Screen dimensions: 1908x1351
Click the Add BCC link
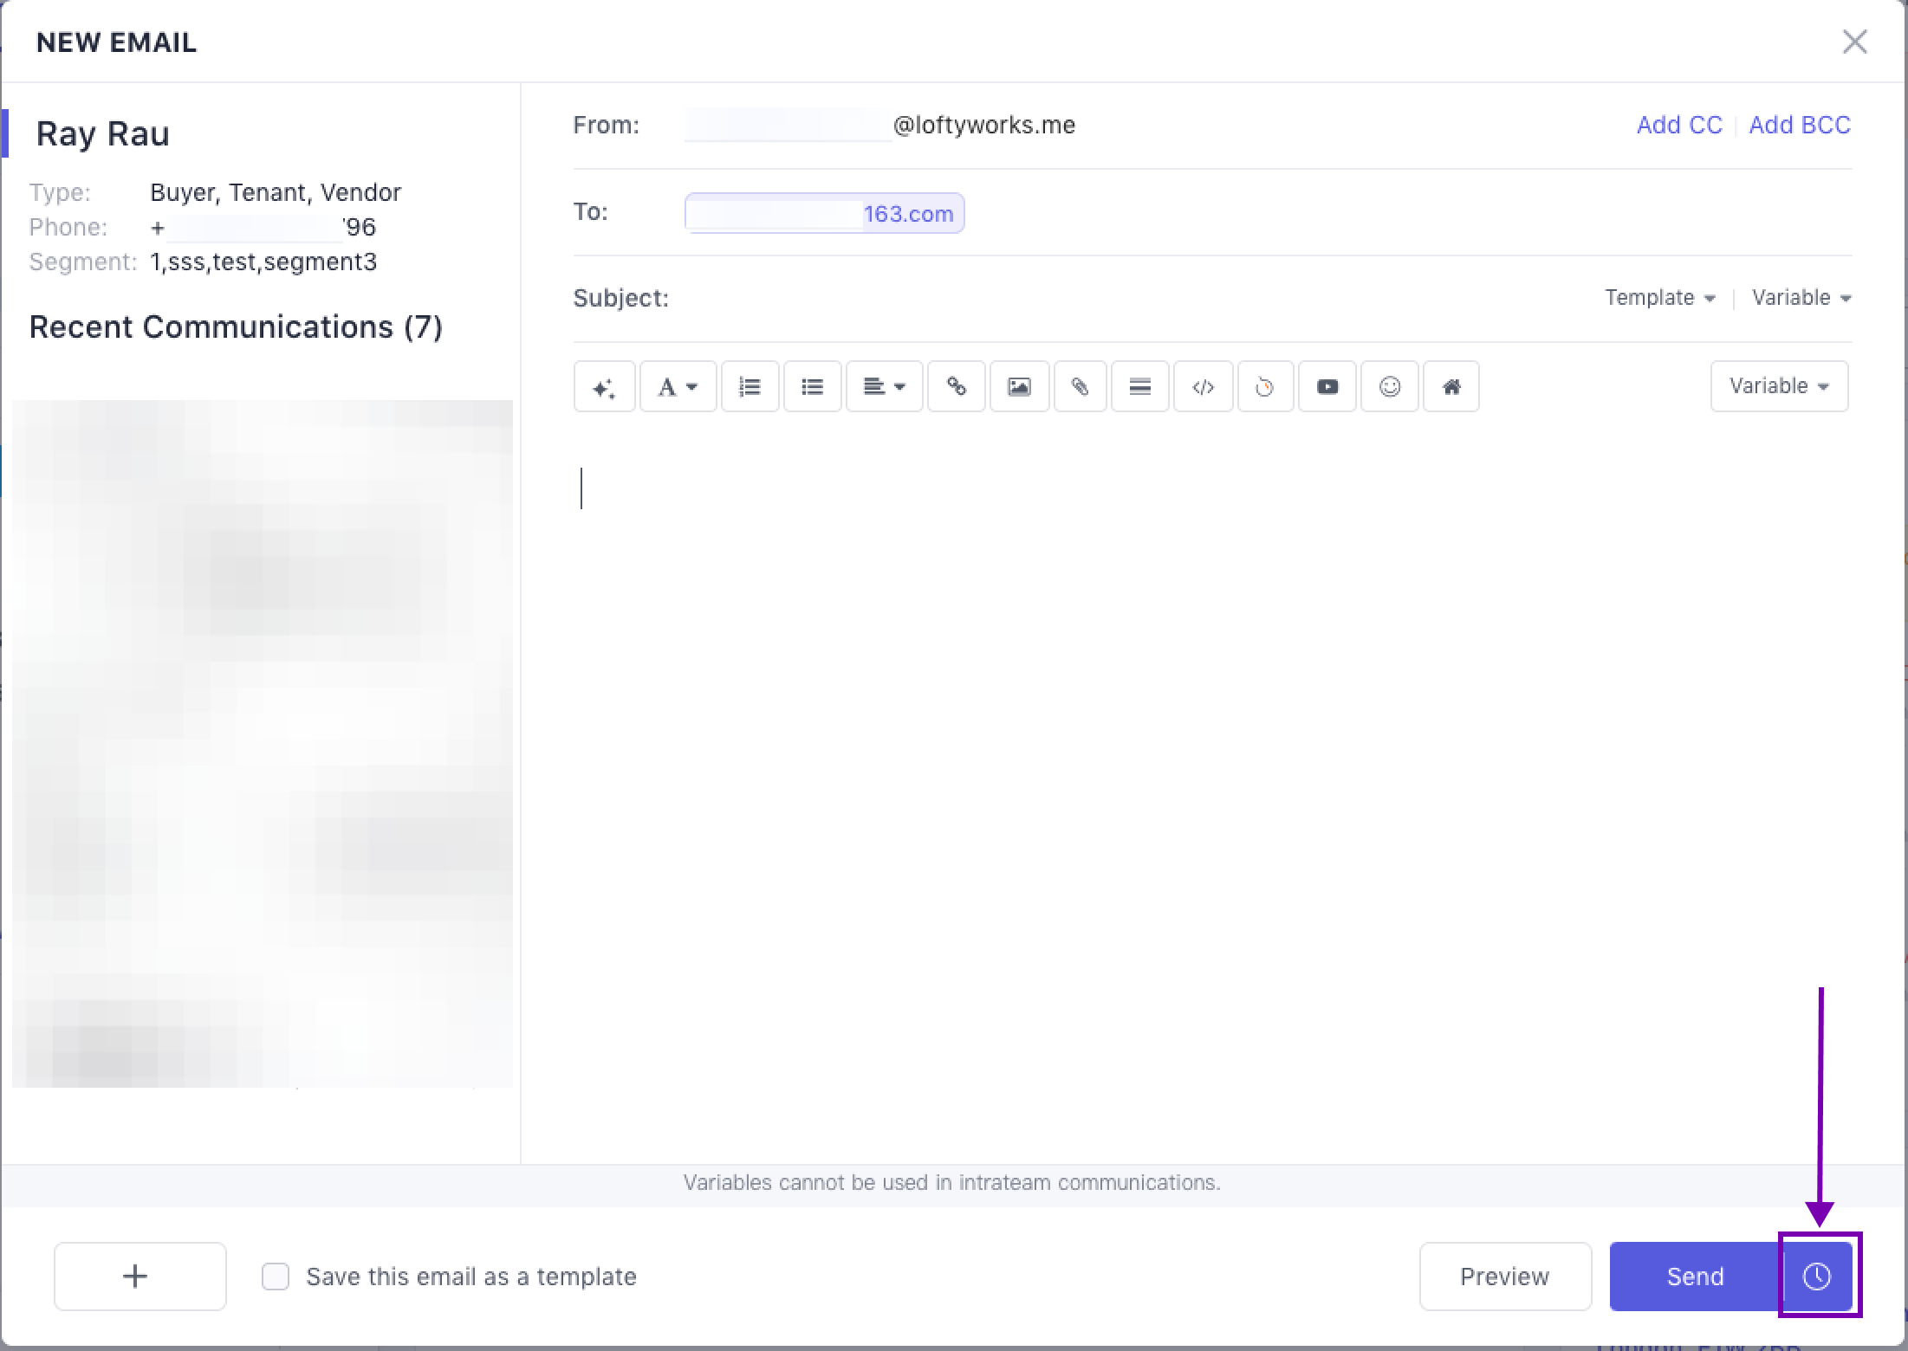pos(1799,125)
